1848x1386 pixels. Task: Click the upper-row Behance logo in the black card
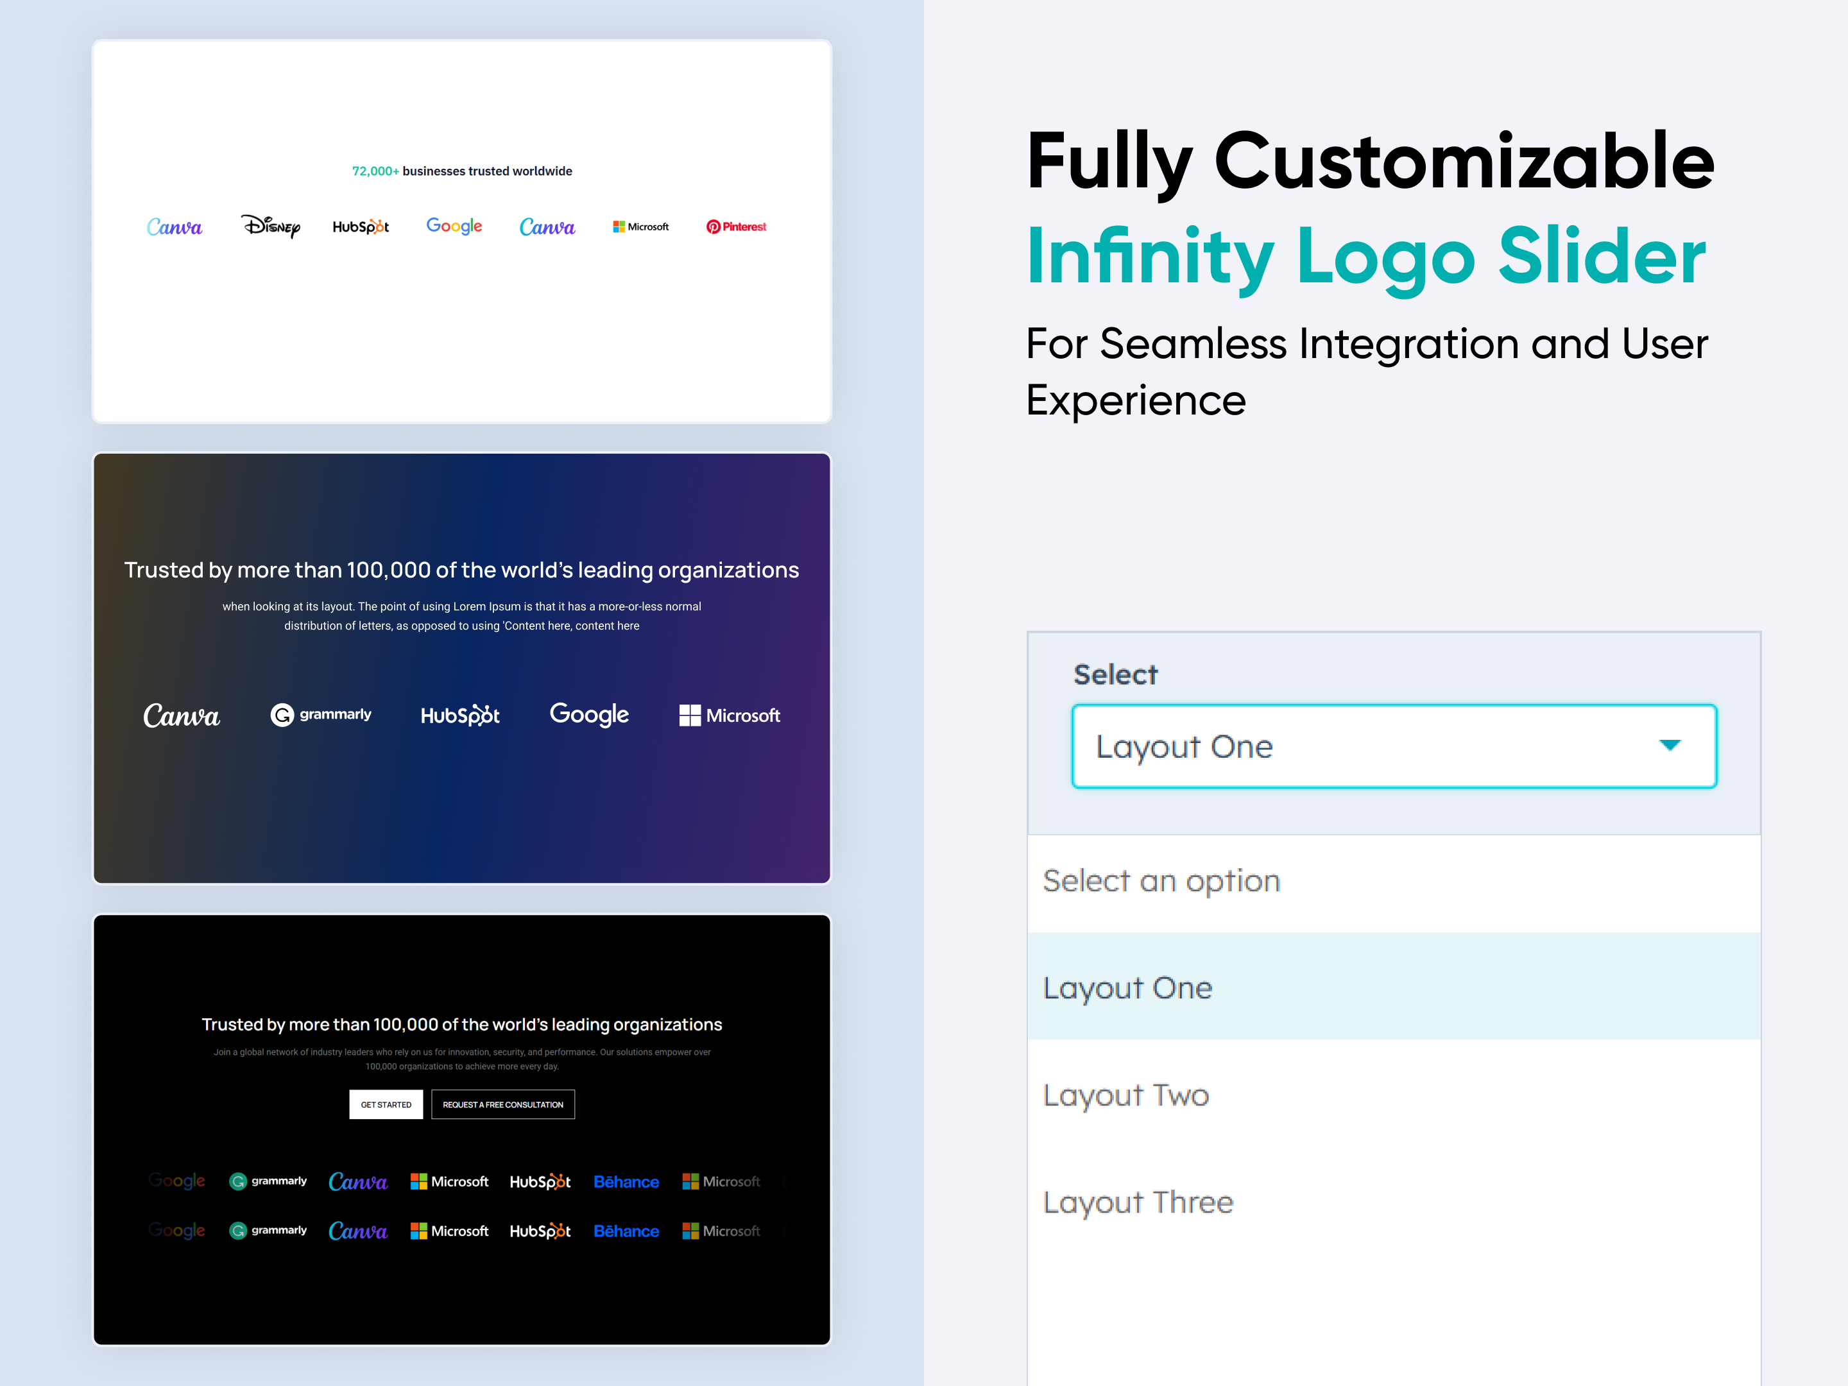(x=626, y=1181)
